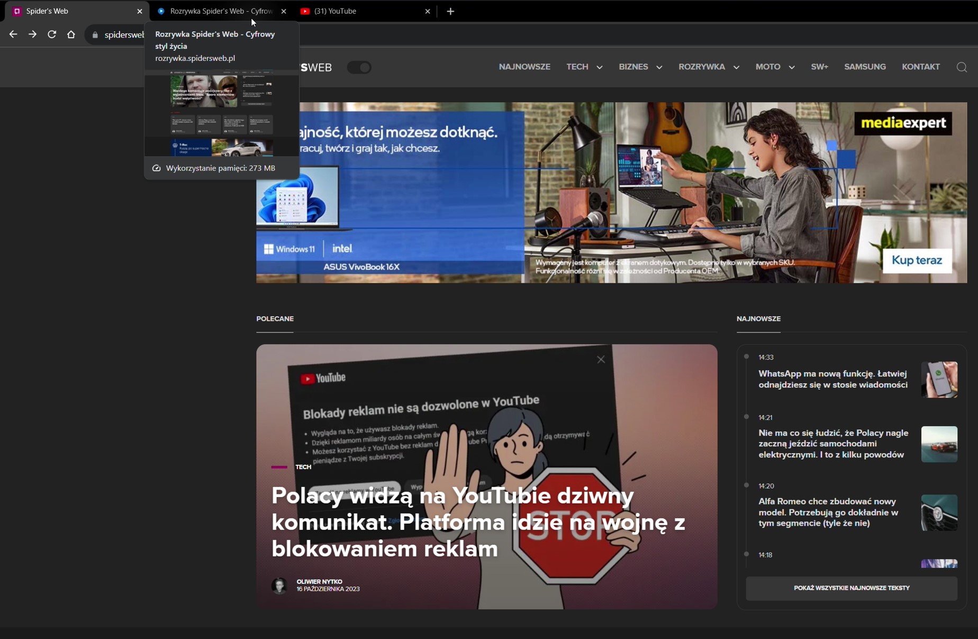Click the intel logo in banner
978x639 pixels.
pos(342,248)
